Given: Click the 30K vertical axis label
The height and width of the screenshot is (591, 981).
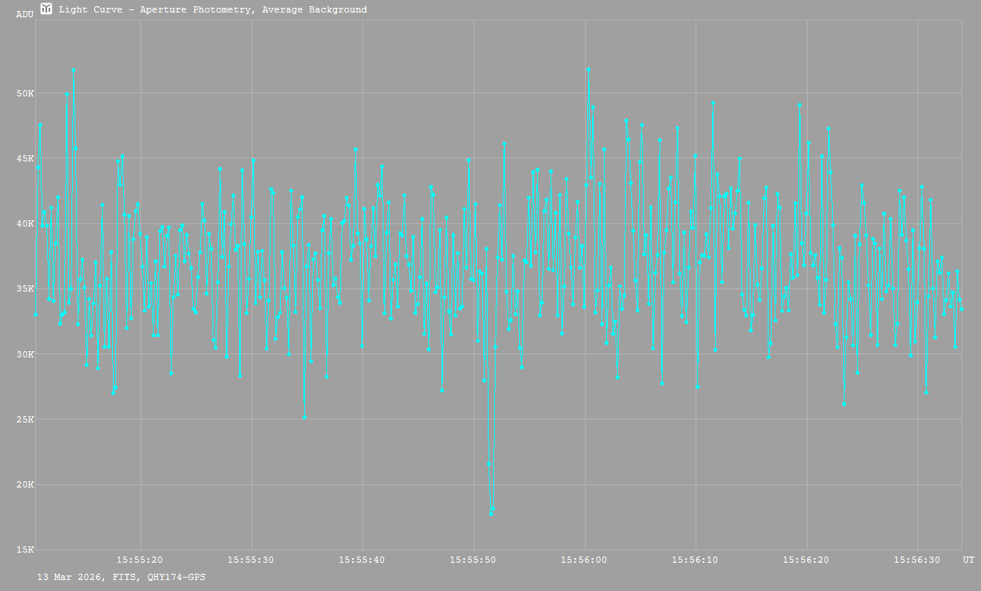Looking at the screenshot, I should point(25,354).
